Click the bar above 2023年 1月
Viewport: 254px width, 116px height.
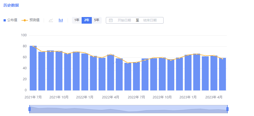click(188, 73)
